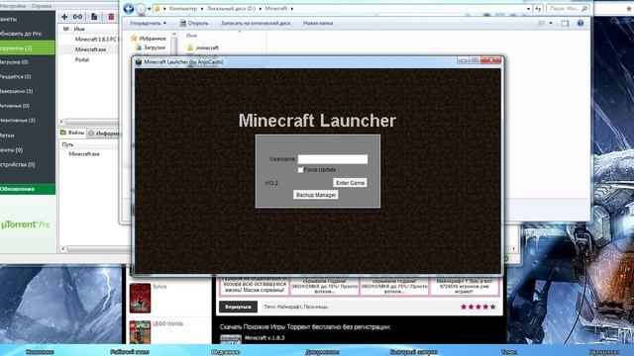This screenshot has width=634, height=356.
Task: Open the recent pages dropdown beside Forward arrow
Action: pos(150,9)
